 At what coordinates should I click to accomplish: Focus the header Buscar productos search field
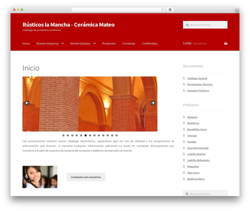click(x=205, y=25)
